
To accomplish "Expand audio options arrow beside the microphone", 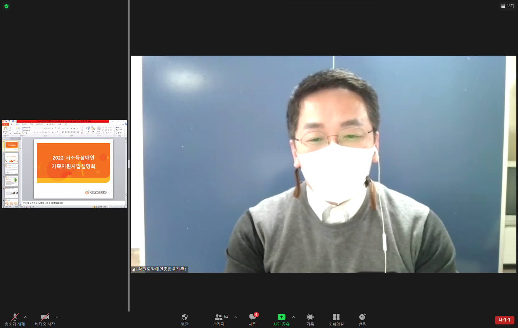I will [25, 317].
